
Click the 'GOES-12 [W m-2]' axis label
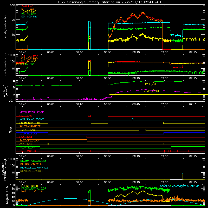click(5, 91)
